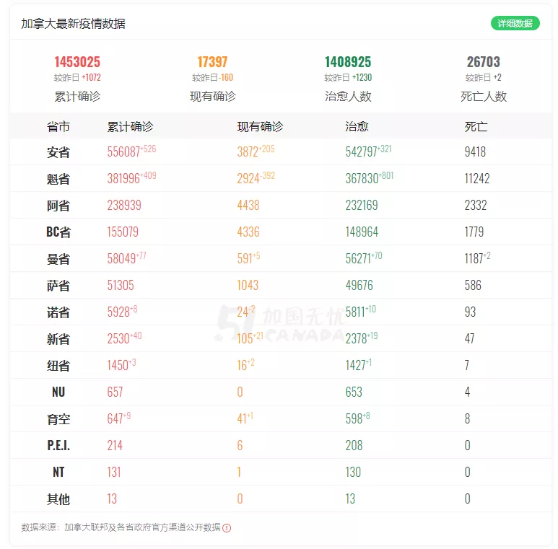Click the 治愈人数 summary label
Screen dimensions: 558x549
(348, 97)
